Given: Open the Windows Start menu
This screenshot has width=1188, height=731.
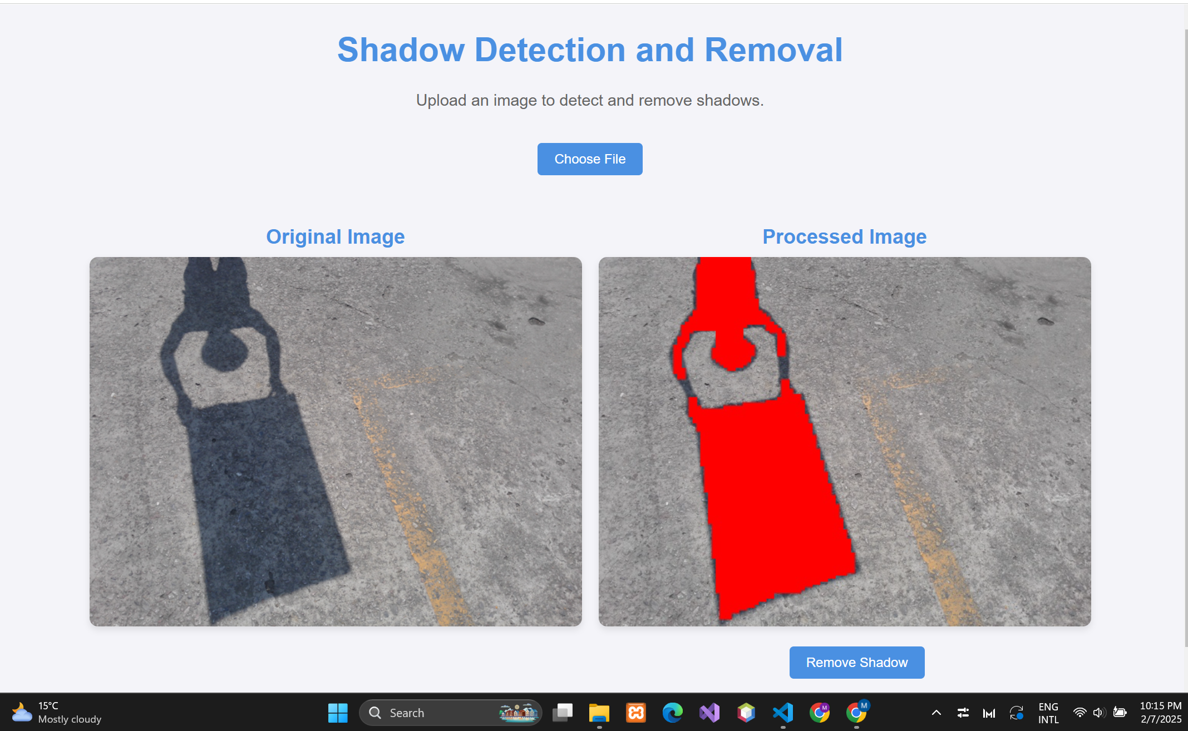Looking at the screenshot, I should [338, 713].
